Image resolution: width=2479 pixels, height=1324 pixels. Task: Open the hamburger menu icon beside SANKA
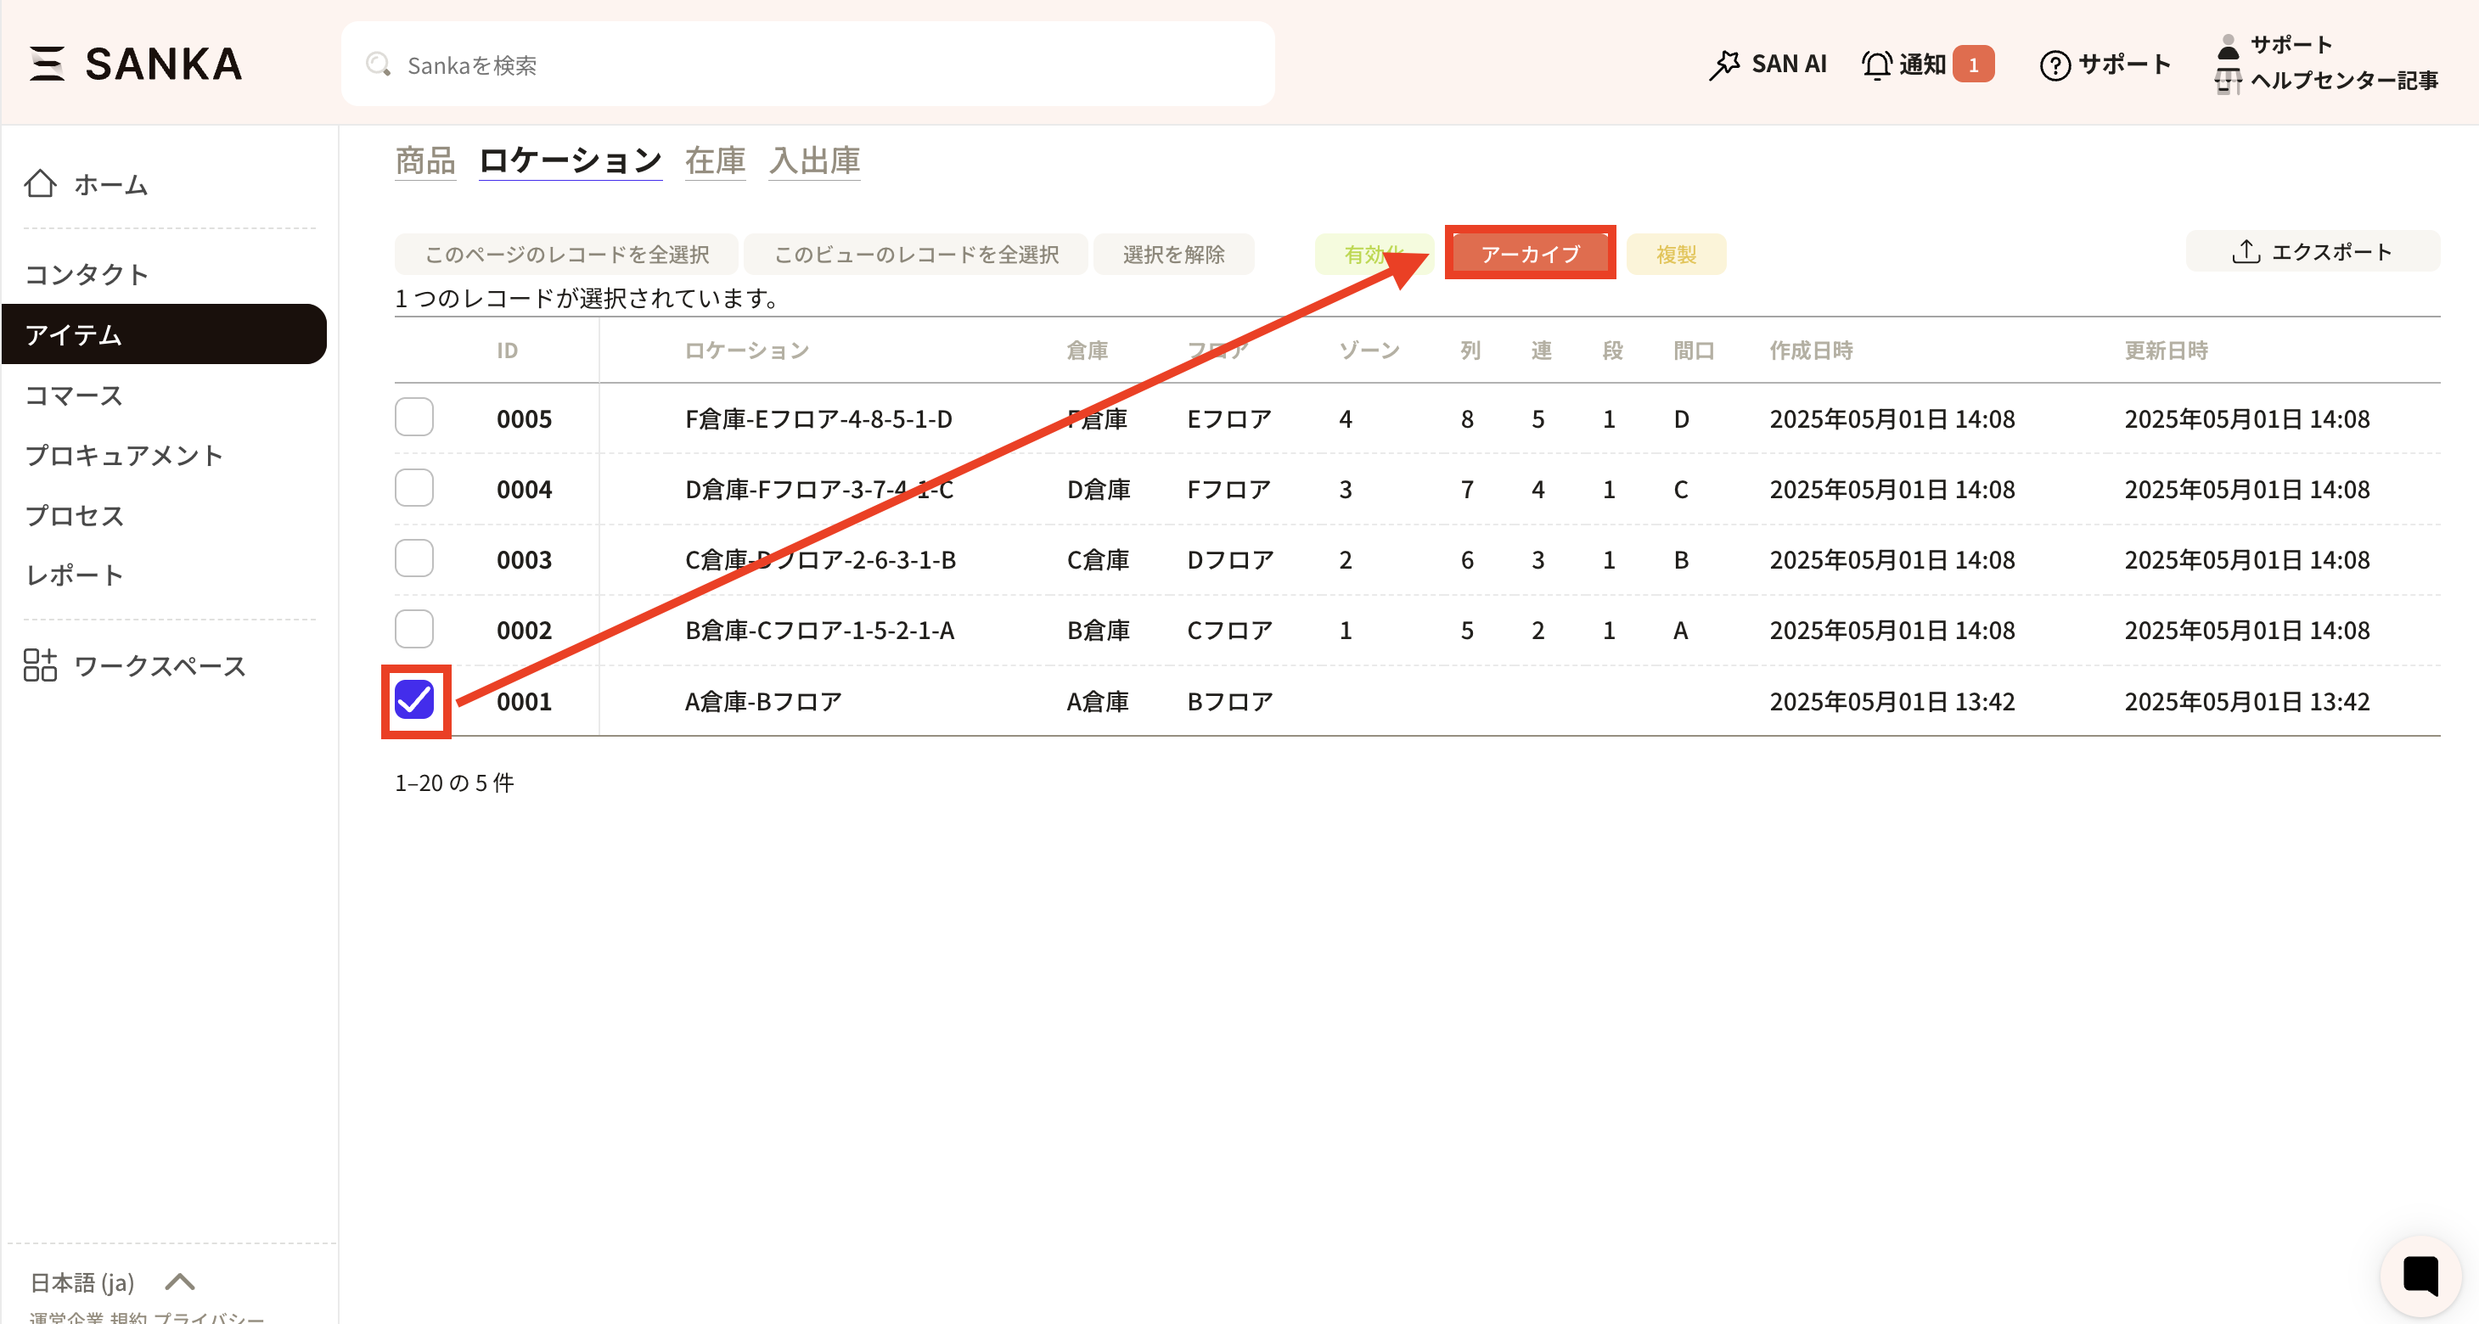point(46,64)
